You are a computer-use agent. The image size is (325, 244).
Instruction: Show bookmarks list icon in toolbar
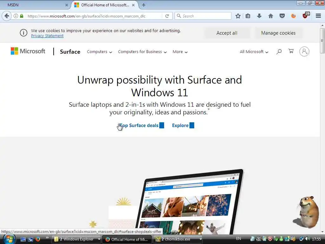click(x=248, y=16)
